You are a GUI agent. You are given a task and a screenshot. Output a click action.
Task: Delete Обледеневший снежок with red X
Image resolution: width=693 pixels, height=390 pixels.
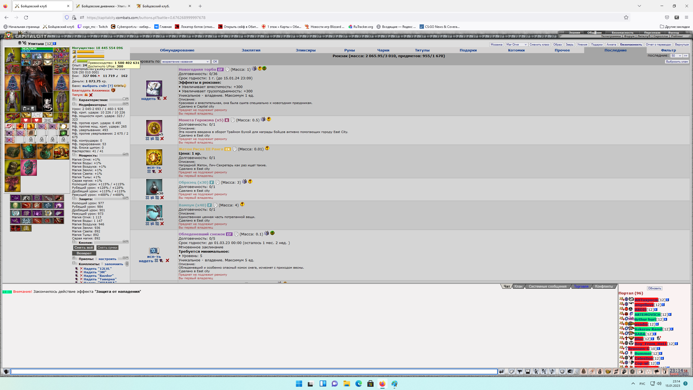[x=167, y=261]
